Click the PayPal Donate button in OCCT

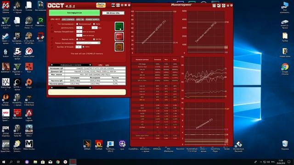pyautogui.click(x=101, y=5)
